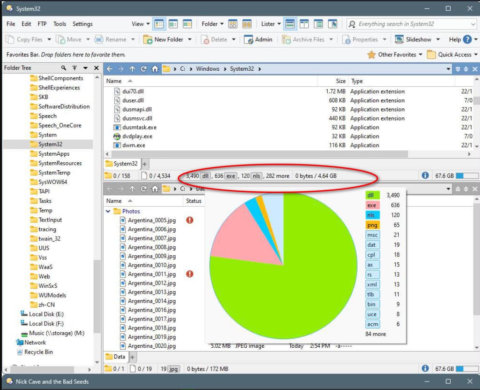Toggle the folder tree Lister layout icon
Screen dimensions: 480x390
pos(318,24)
